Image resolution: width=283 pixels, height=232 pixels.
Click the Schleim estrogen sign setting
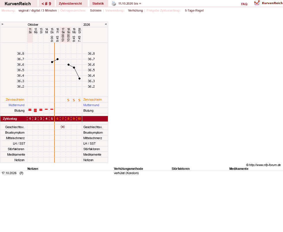(96, 10)
